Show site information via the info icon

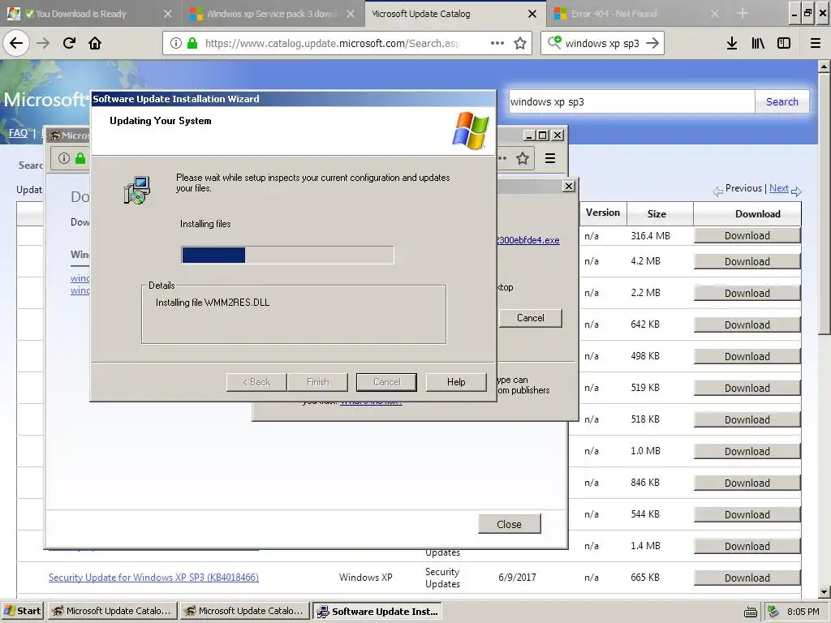(176, 44)
